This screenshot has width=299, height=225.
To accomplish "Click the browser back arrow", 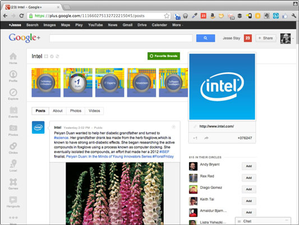I will pyautogui.click(x=5, y=16).
